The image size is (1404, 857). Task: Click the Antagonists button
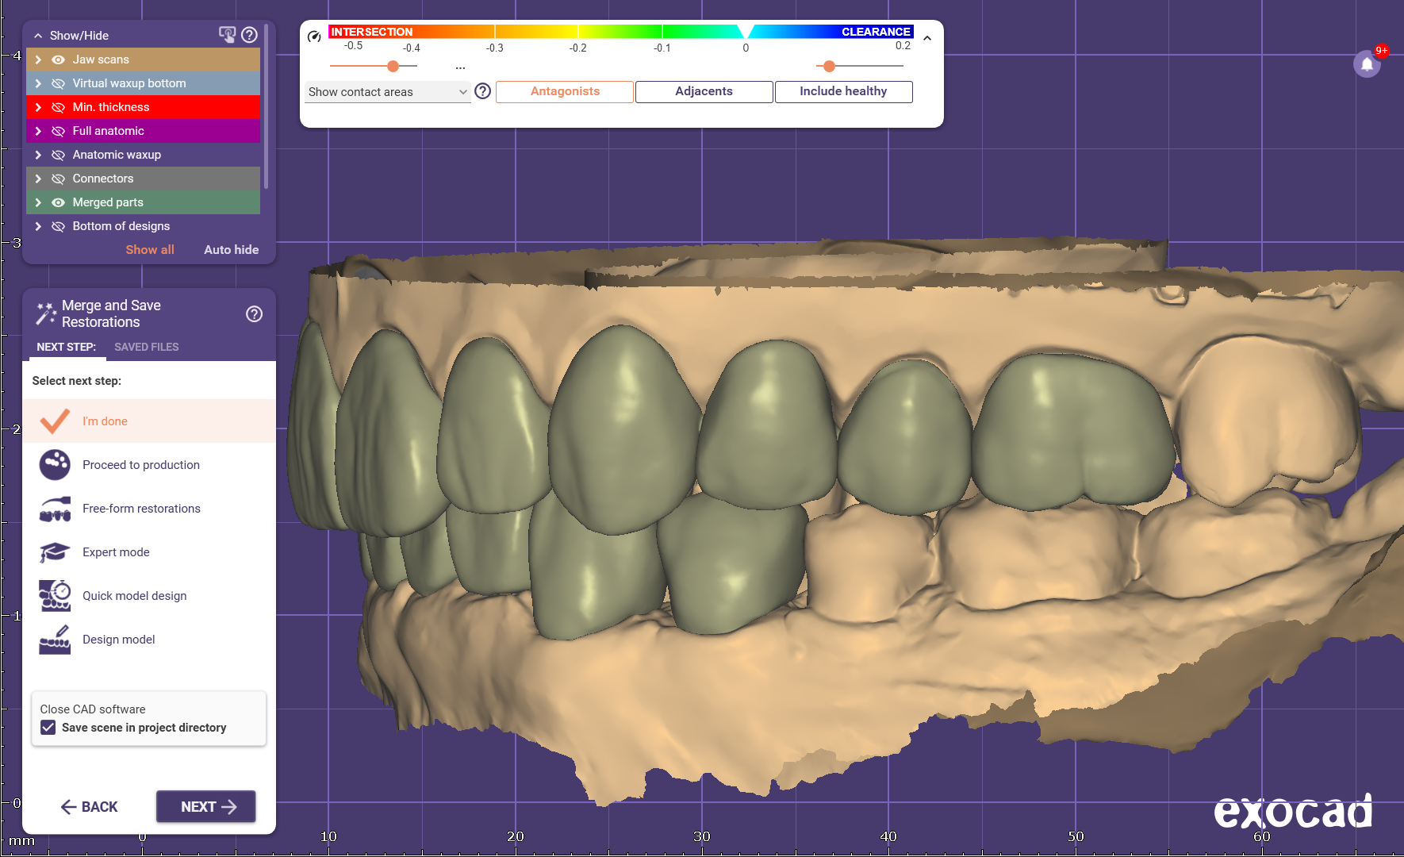[x=565, y=91]
